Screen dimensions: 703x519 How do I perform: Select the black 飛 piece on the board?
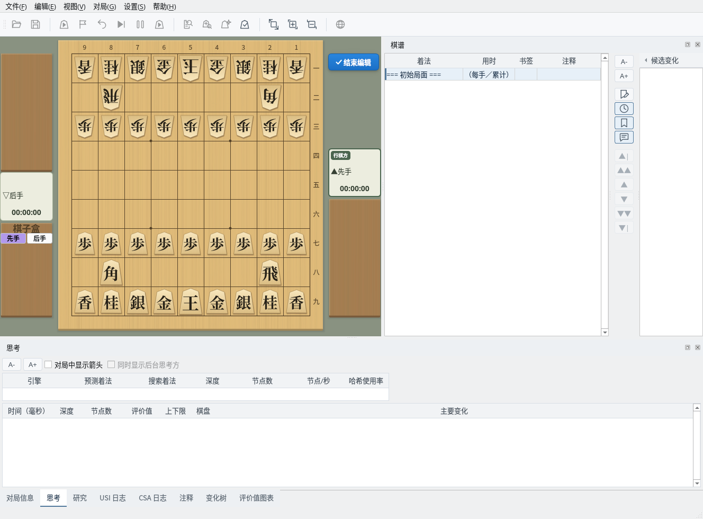tap(270, 273)
